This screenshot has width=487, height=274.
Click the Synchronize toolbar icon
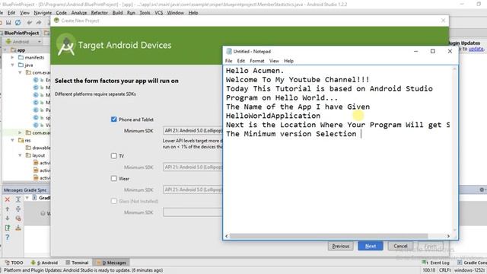click(x=18, y=22)
